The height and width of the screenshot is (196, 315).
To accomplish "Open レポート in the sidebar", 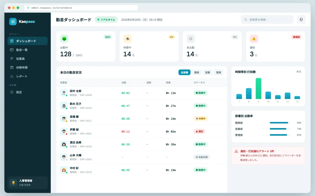I will (28, 76).
